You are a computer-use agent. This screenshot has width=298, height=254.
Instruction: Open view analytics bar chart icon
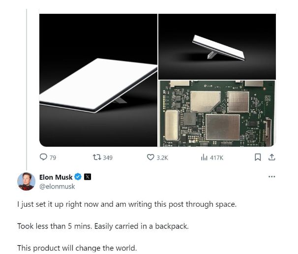(x=205, y=158)
